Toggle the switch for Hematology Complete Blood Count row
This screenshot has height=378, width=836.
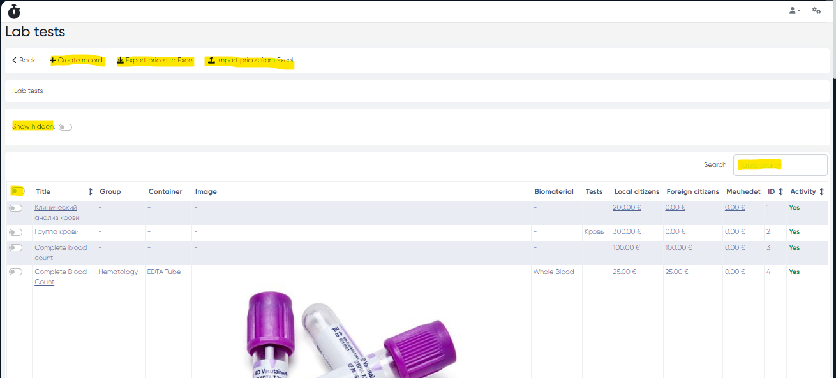click(16, 272)
